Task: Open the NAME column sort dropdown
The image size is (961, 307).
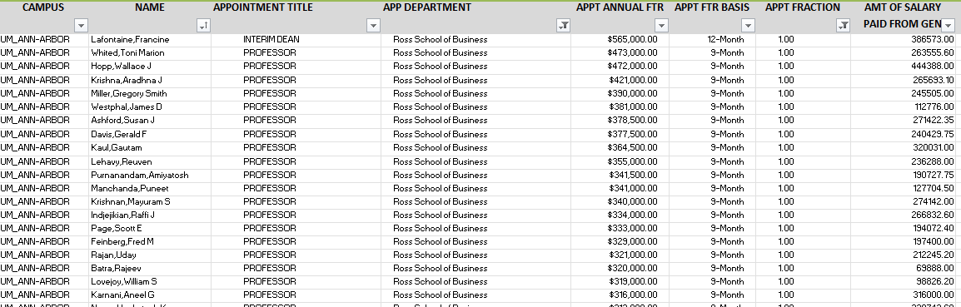Action: (203, 26)
